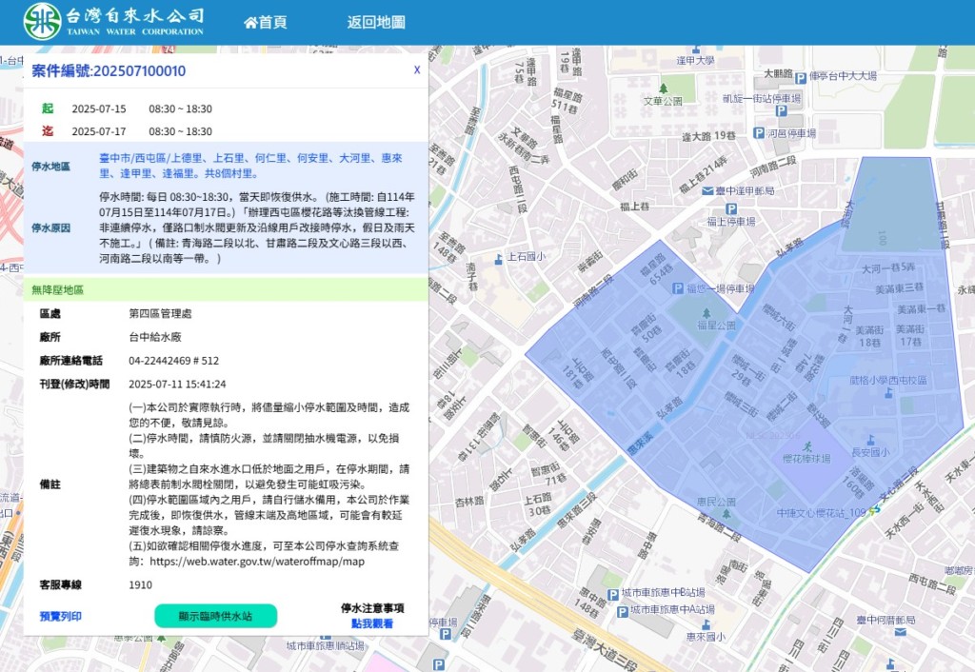Click the 臺中逢甲郵局 post office envelope icon
The width and height of the screenshot is (975, 672).
tap(706, 190)
